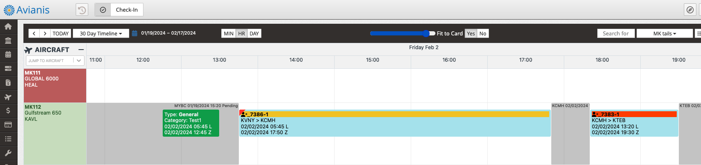
Task: Open the Jump to Aircraft dropdown
Action: 55,60
